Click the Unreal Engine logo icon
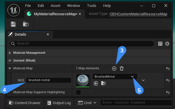The image size is (175, 109). click(x=14, y=10)
